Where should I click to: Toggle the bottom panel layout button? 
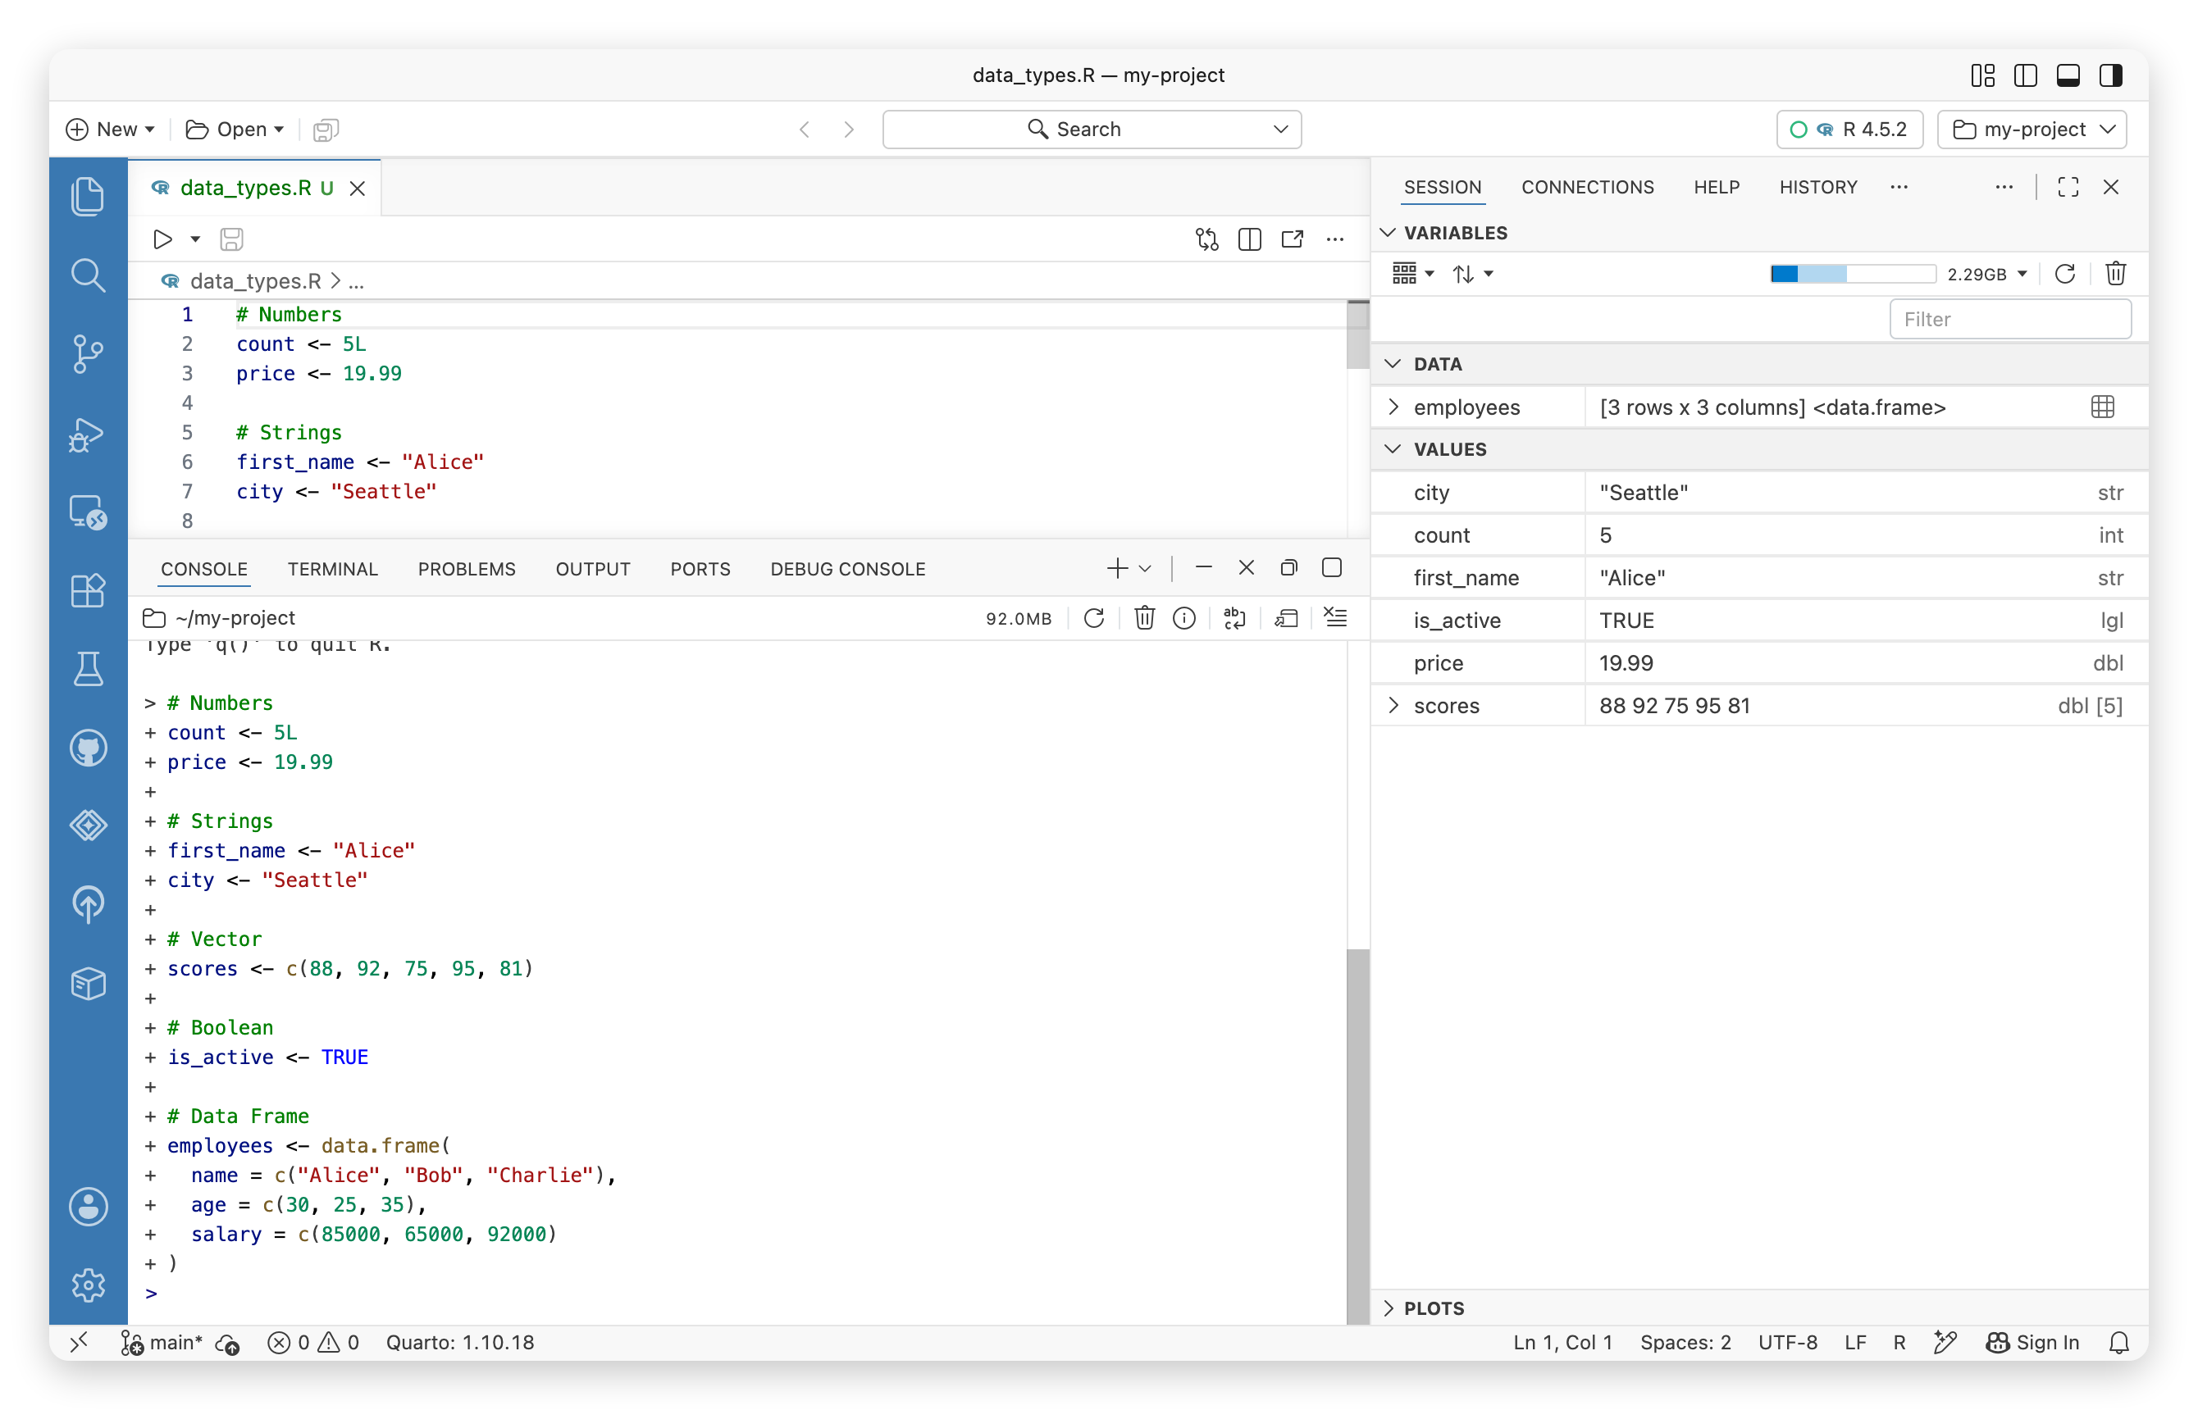2068,75
